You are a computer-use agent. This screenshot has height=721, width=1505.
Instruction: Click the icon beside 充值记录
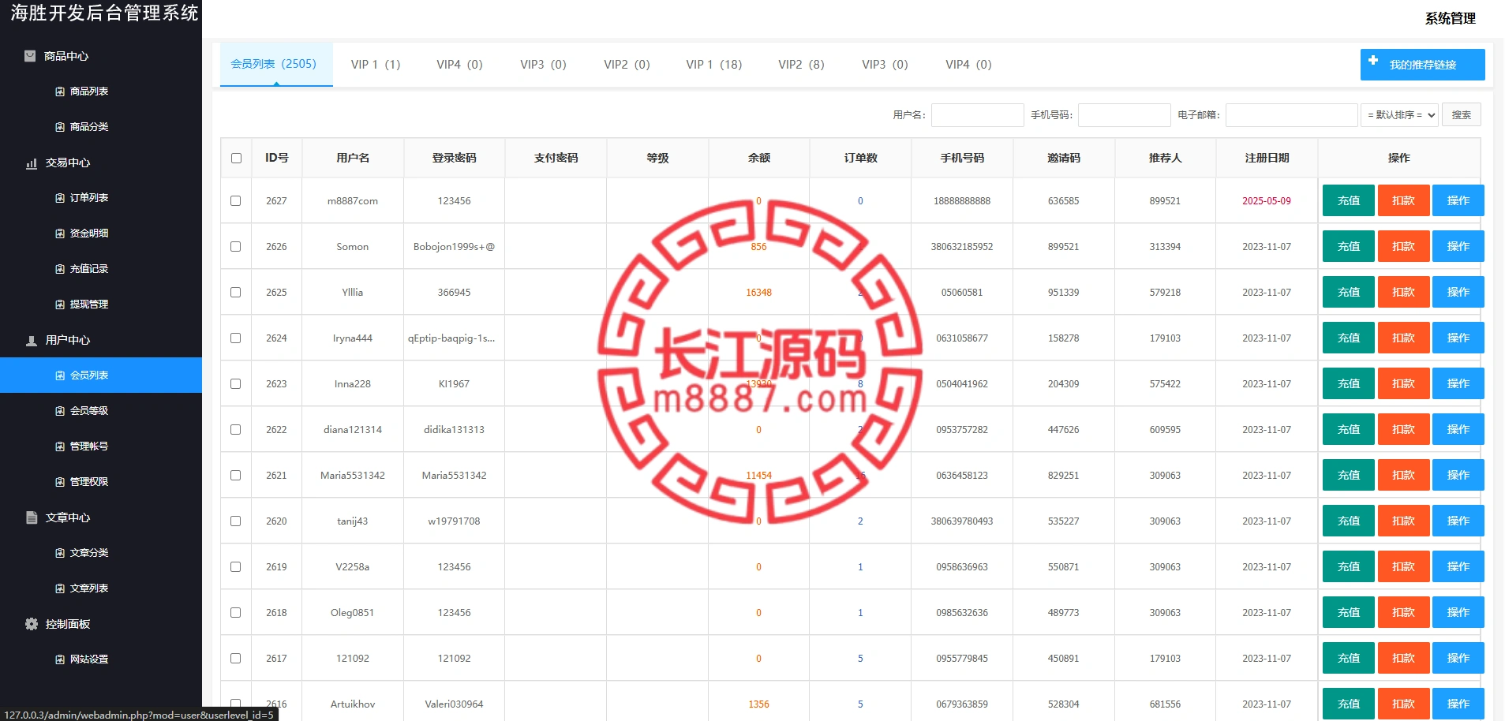[60, 269]
